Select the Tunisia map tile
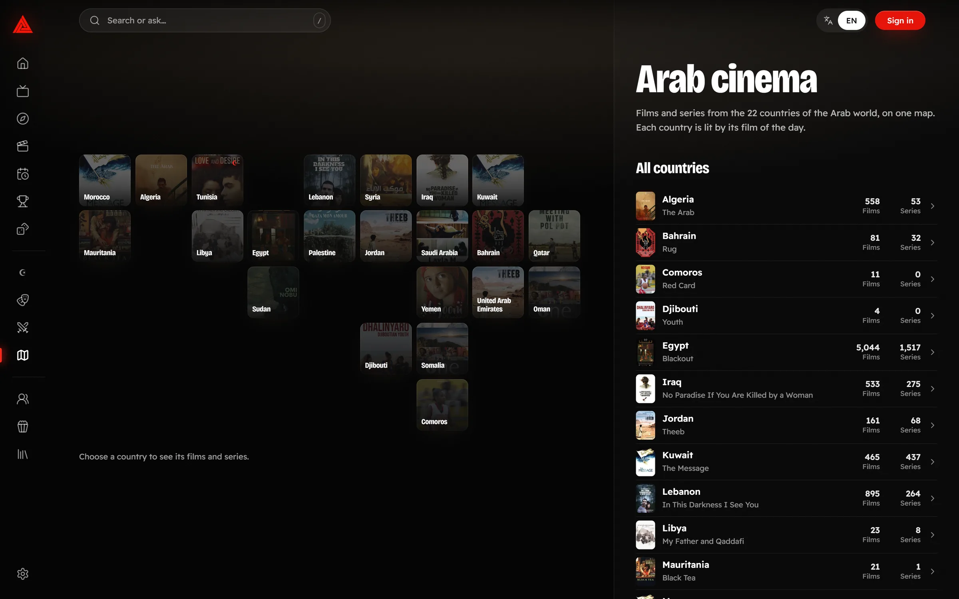This screenshot has height=599, width=959. pyautogui.click(x=217, y=180)
